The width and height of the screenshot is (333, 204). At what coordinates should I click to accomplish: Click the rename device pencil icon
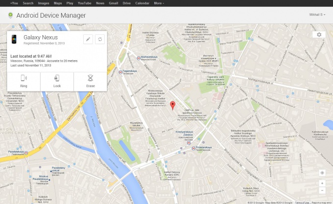click(88, 39)
